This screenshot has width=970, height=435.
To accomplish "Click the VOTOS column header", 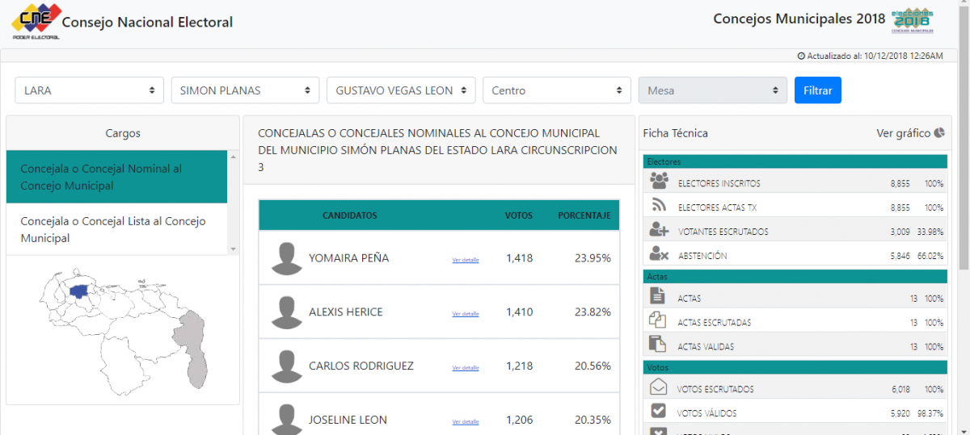I will 519,215.
